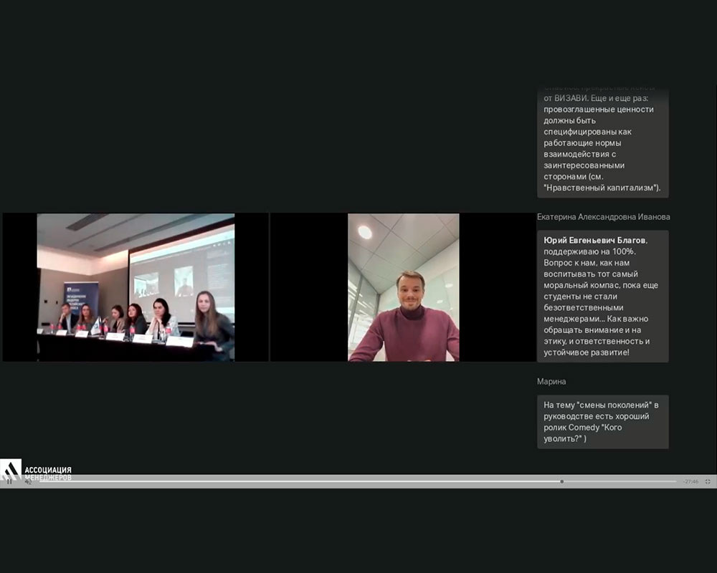Click the chat sender name Марина
This screenshot has width=717, height=573.
(x=551, y=382)
